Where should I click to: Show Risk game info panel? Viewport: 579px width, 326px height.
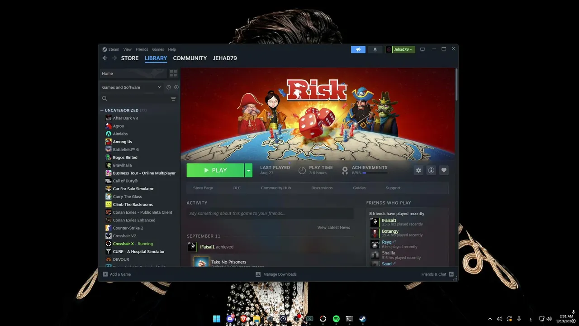pyautogui.click(x=431, y=170)
